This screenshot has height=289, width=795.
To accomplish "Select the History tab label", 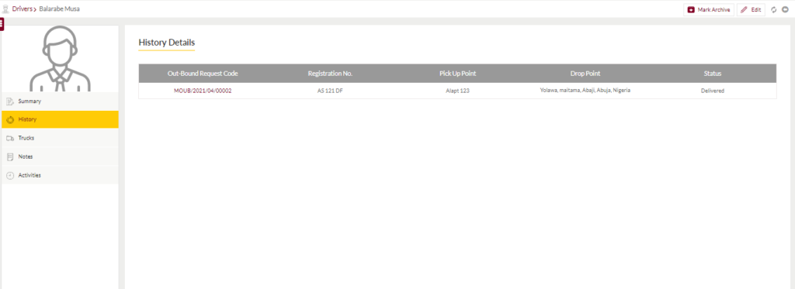I will pos(27,119).
